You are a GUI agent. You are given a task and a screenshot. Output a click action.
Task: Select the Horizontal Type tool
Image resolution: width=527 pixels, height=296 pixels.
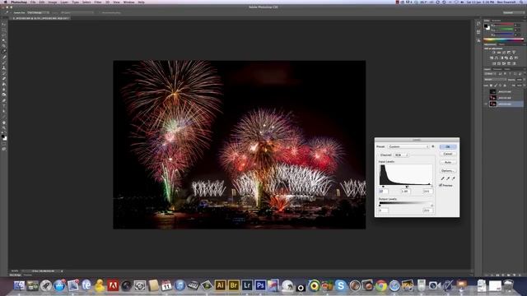point(4,105)
